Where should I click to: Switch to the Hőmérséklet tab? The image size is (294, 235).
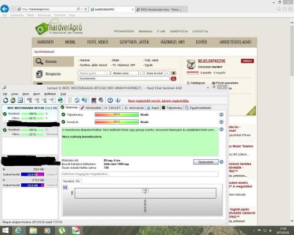pos(91,108)
